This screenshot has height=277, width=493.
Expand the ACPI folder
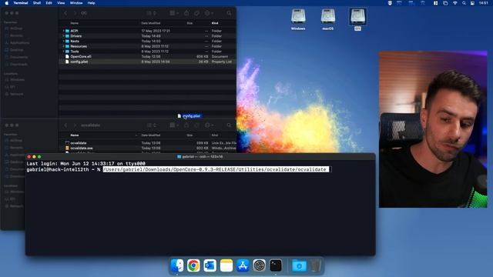tap(63, 31)
